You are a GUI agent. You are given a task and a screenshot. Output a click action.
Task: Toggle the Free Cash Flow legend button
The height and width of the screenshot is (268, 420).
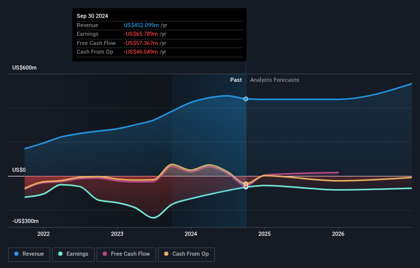tap(126, 254)
